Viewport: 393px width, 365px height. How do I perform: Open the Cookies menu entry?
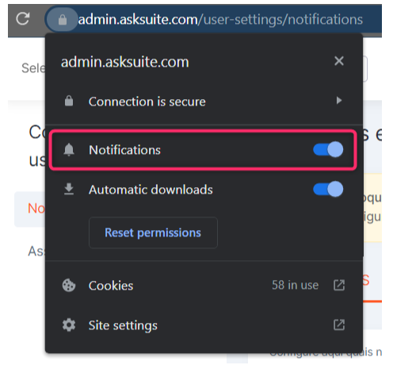pos(204,285)
